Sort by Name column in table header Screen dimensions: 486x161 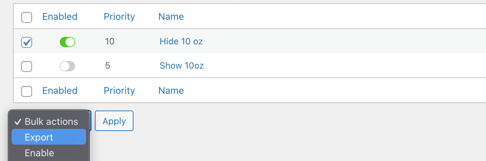[x=171, y=17]
